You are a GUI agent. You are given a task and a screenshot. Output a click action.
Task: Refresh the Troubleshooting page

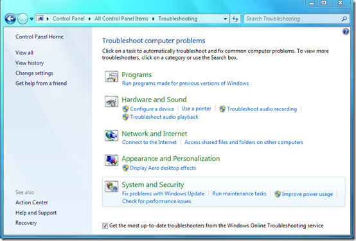coord(235,19)
